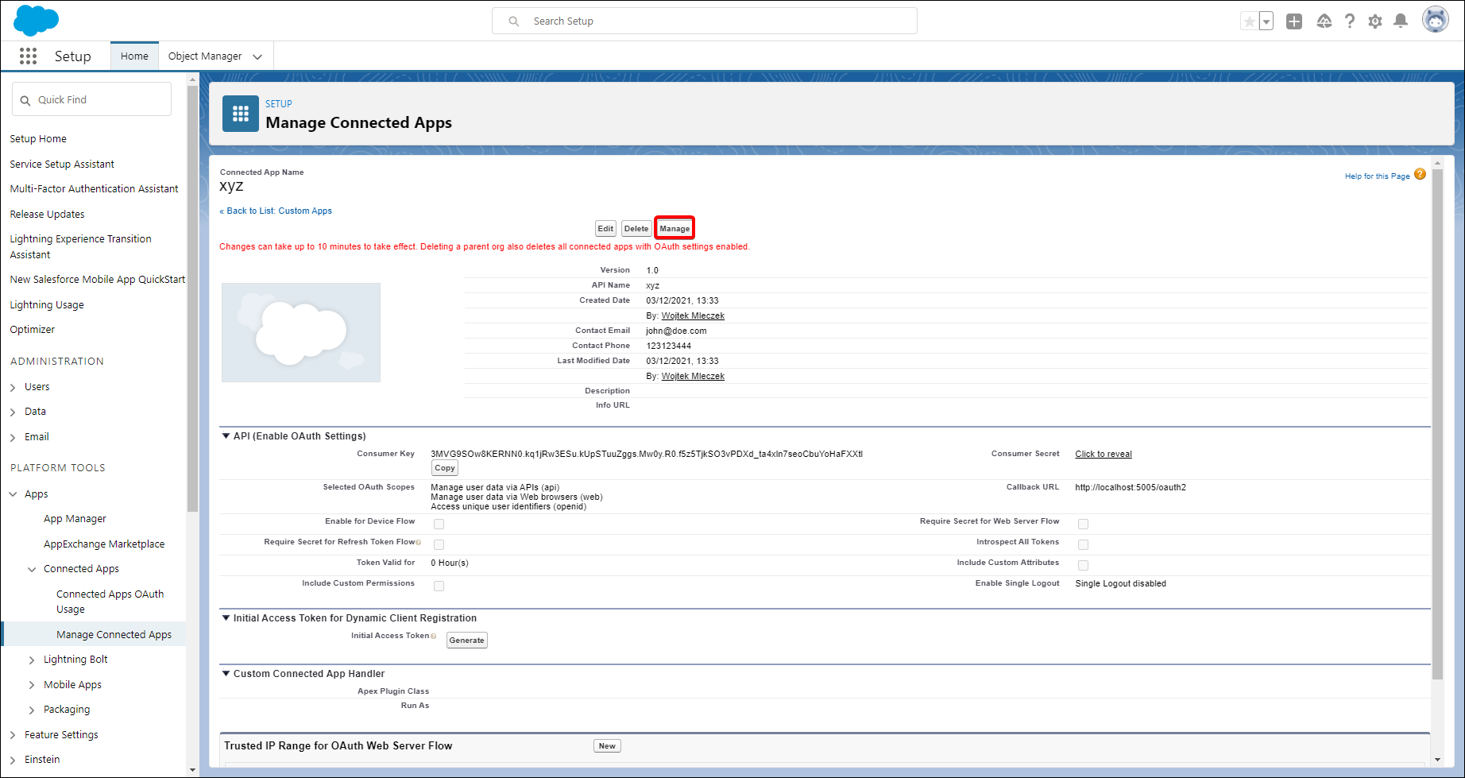Select App Manager in sidebar
1465x778 pixels.
[x=75, y=519]
